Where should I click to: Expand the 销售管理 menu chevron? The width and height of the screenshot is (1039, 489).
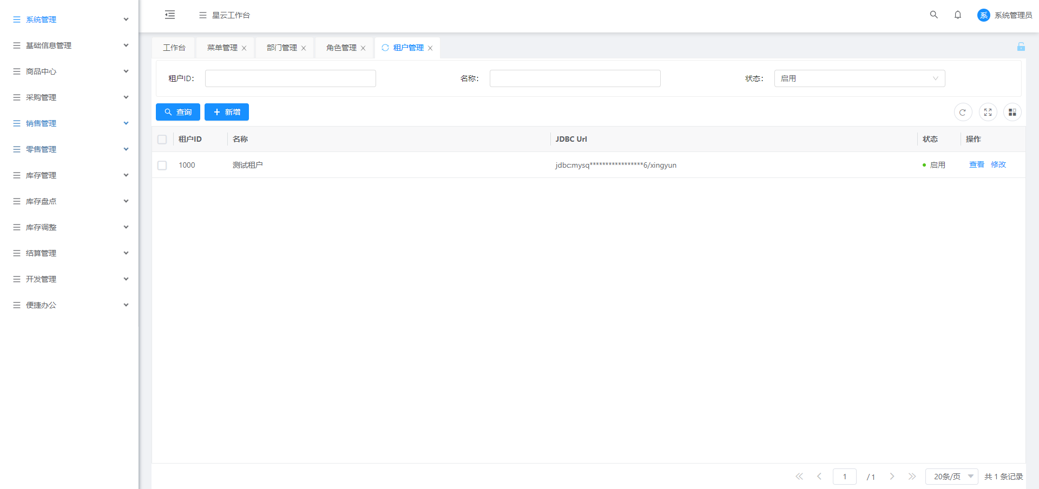coord(126,123)
